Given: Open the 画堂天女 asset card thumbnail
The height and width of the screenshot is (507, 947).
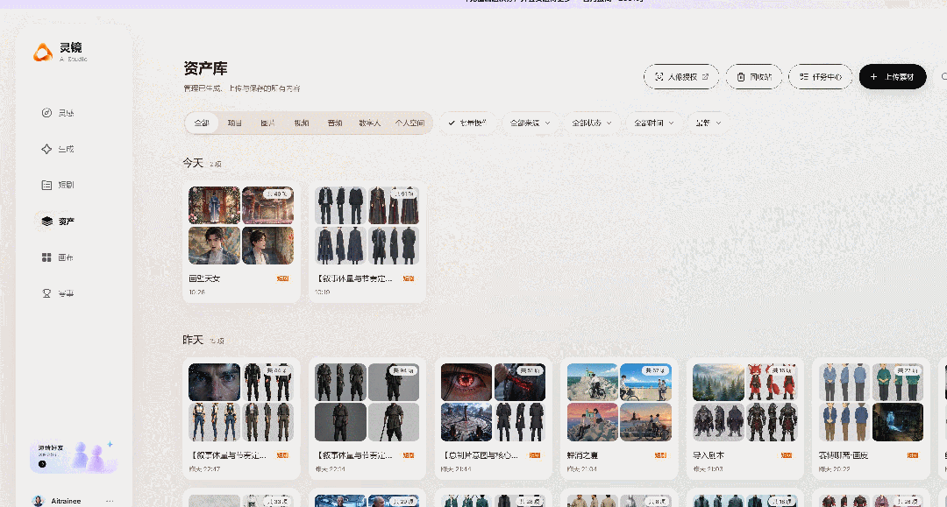Looking at the screenshot, I should point(241,225).
